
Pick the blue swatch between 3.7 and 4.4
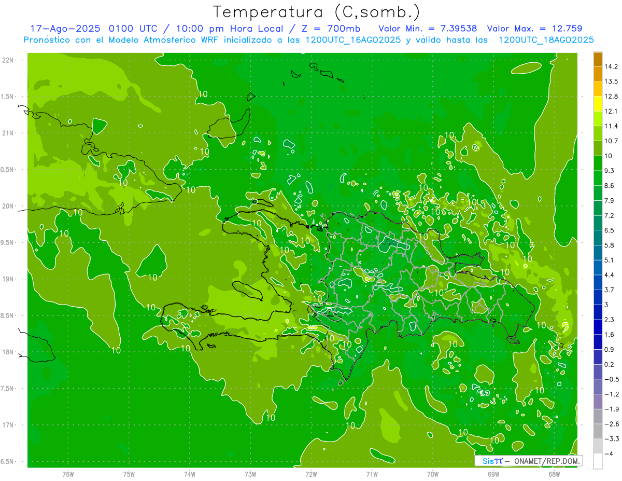598,282
